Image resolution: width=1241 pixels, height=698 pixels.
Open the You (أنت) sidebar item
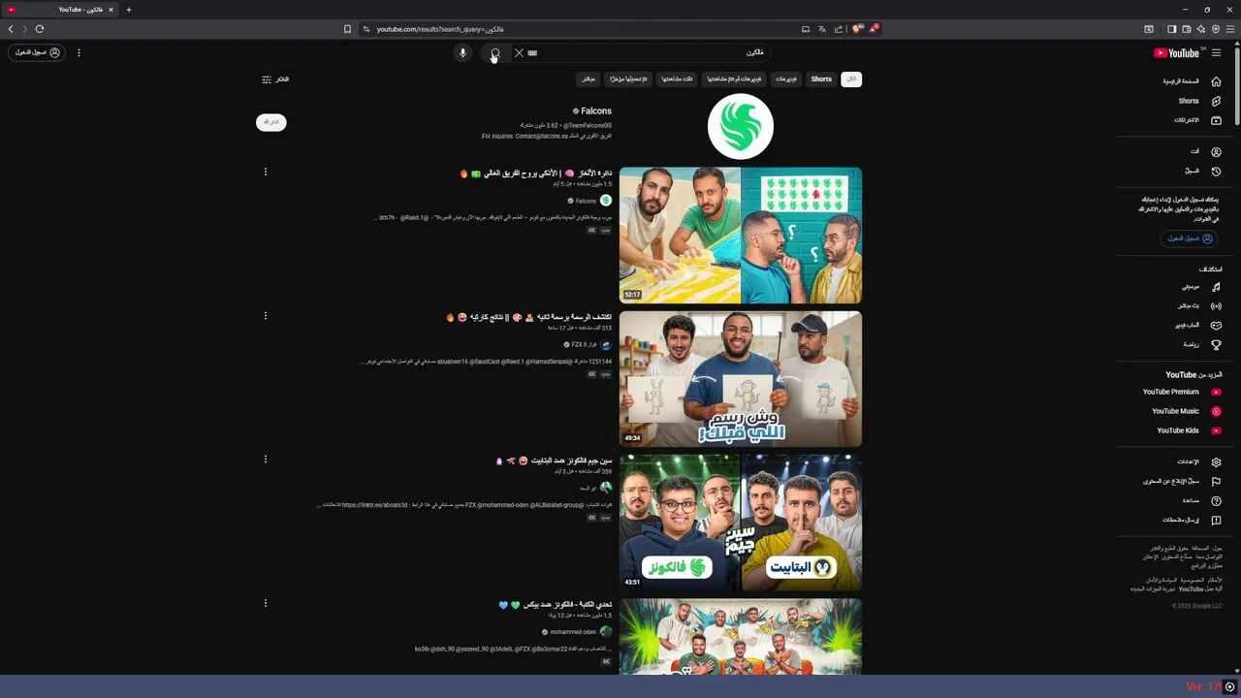(1205, 151)
